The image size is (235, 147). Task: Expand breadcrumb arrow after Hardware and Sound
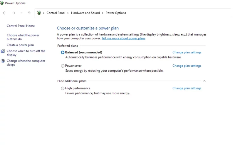click(x=103, y=13)
